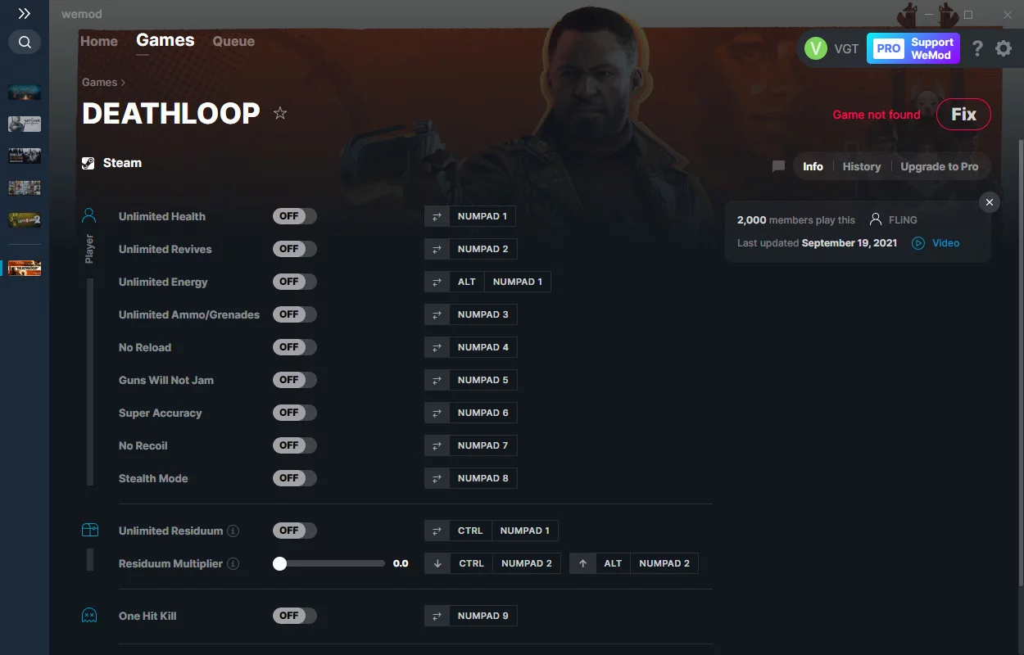The height and width of the screenshot is (655, 1024).
Task: Open the Video link
Action: [x=945, y=243]
